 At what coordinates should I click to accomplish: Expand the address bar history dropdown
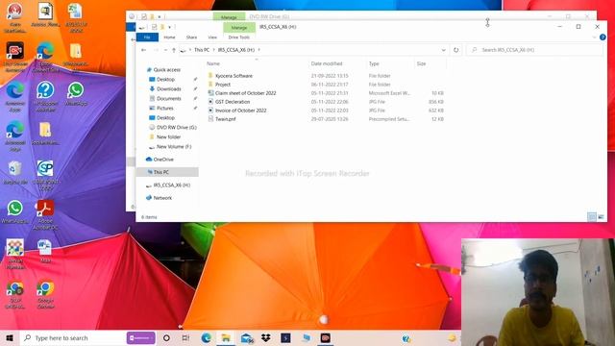[x=444, y=50]
